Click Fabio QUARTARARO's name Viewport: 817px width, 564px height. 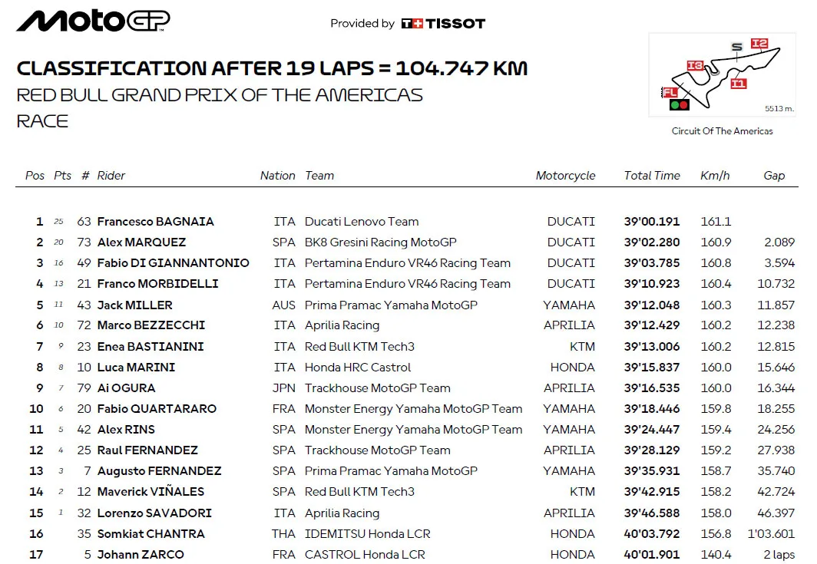157,409
